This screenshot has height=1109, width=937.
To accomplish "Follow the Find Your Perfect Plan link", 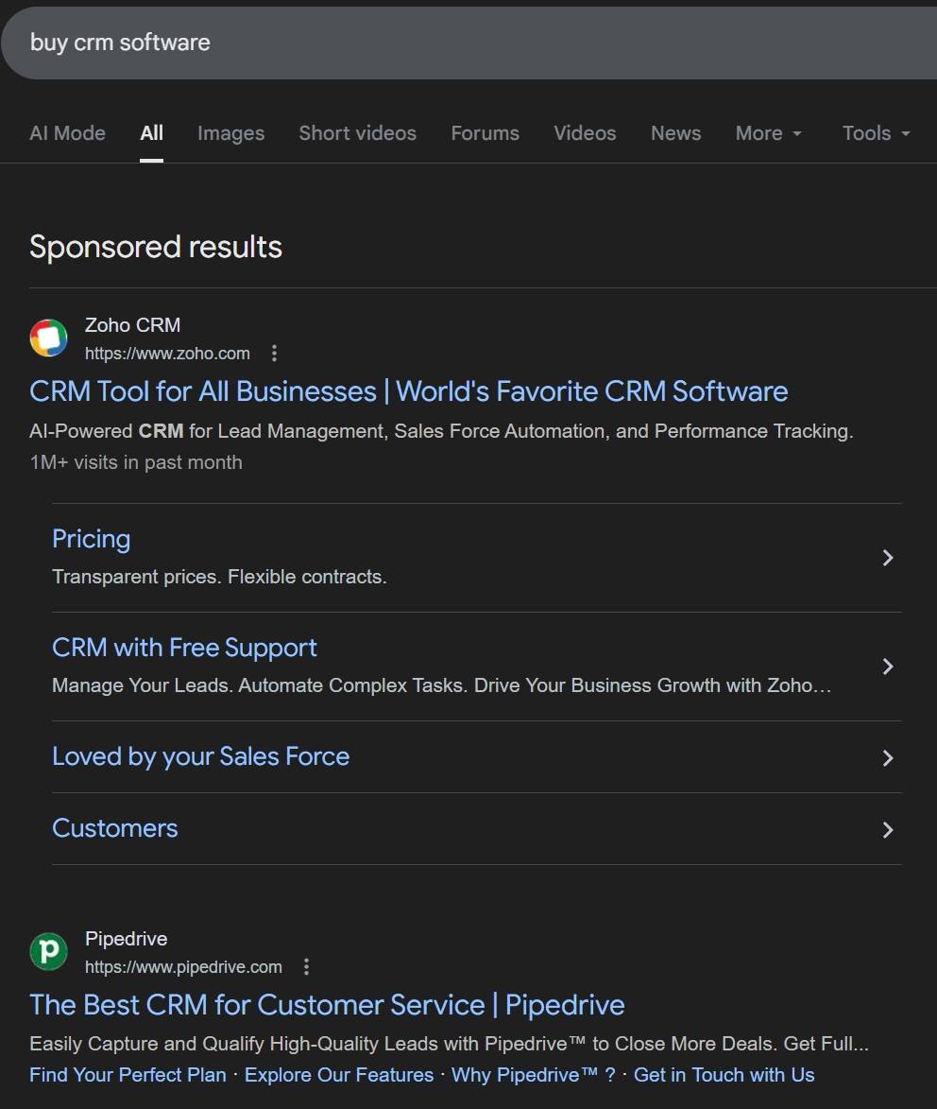I will pos(128,1075).
